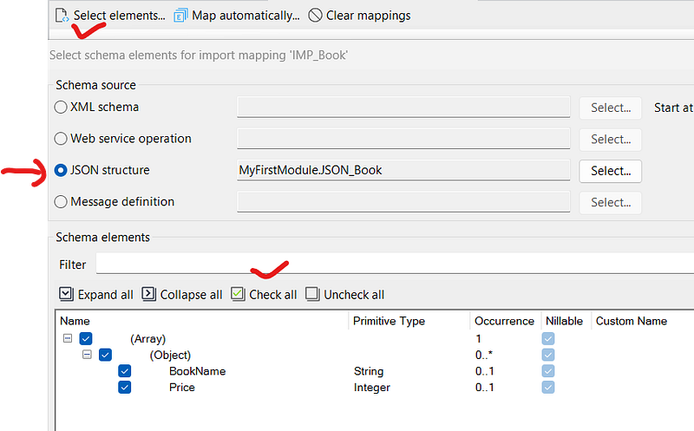Click the Collapse all icon
The image size is (694, 431).
pyautogui.click(x=148, y=294)
